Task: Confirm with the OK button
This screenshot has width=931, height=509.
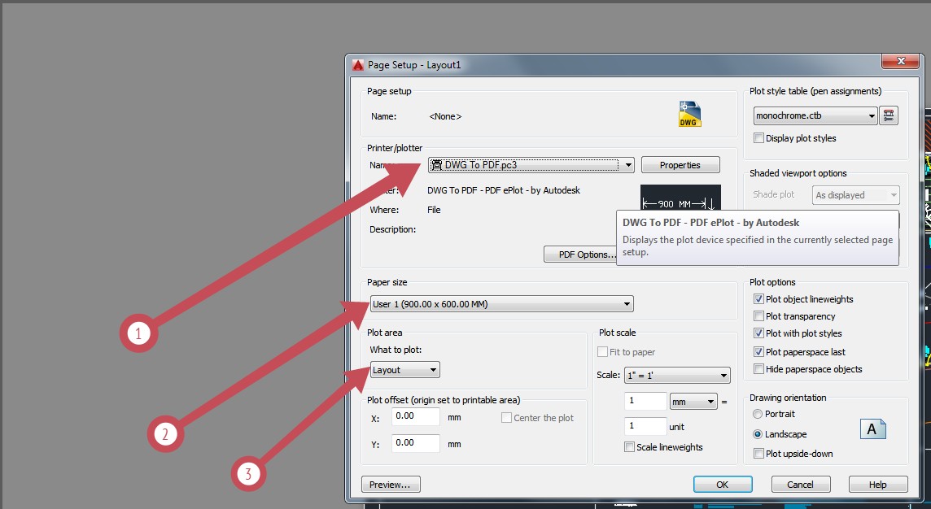Action: [x=723, y=484]
